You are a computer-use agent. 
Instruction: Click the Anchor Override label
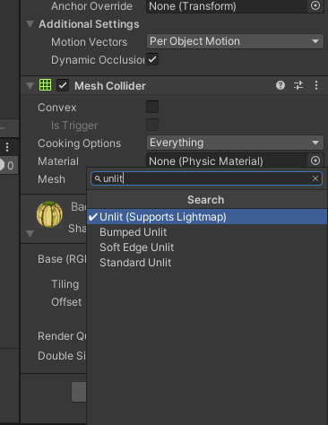point(91,6)
